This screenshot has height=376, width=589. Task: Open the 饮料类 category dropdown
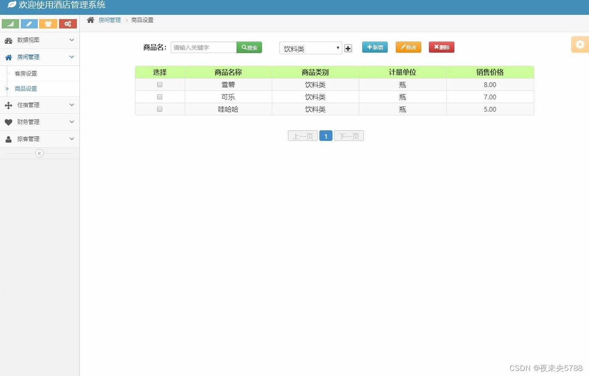click(311, 48)
